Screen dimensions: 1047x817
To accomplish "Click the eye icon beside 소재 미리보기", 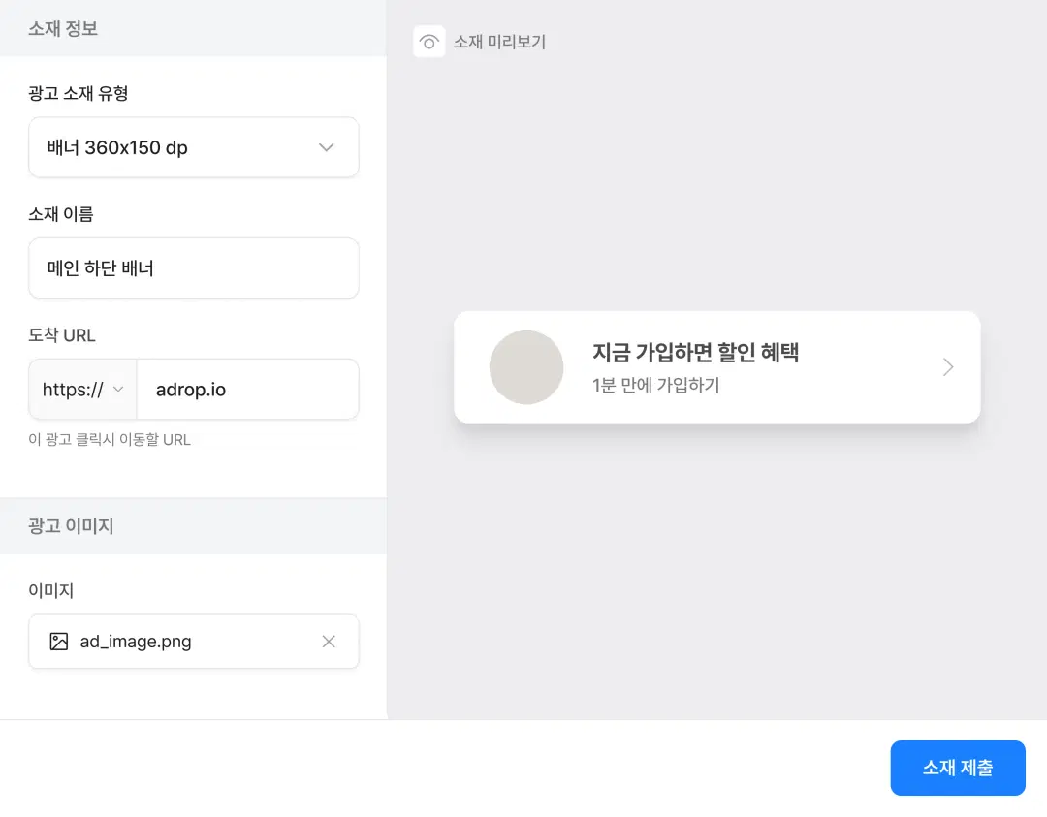I will (x=428, y=42).
